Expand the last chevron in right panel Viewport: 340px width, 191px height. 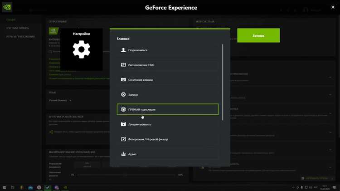[330, 167]
